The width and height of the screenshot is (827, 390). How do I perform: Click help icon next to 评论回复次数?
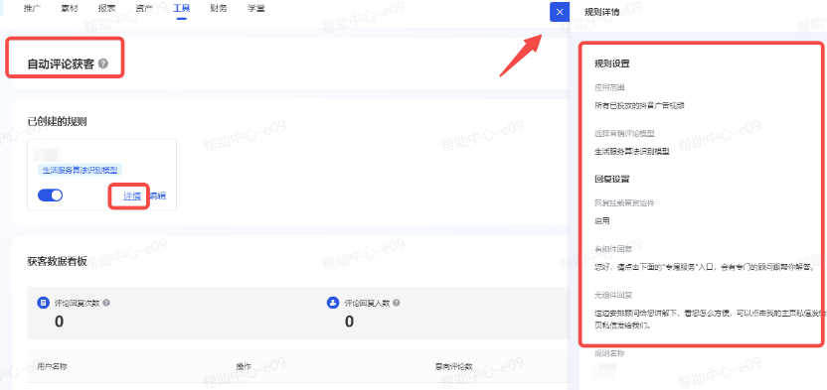(x=106, y=303)
